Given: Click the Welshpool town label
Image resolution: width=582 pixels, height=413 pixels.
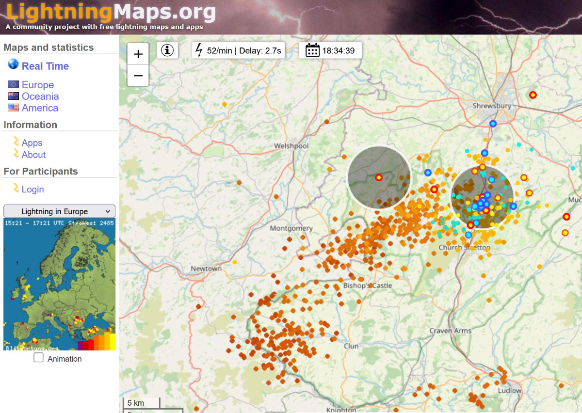Looking at the screenshot, I should [291, 146].
